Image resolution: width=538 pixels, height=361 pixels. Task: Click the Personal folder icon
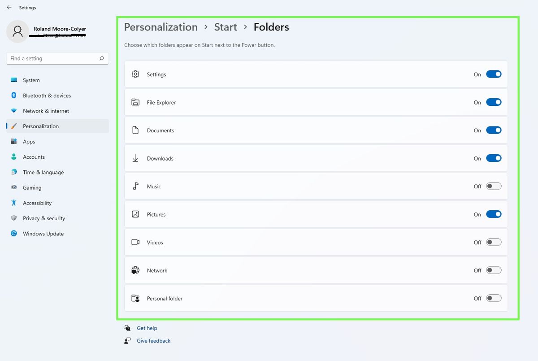(135, 298)
